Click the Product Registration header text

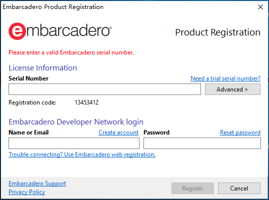click(x=217, y=32)
